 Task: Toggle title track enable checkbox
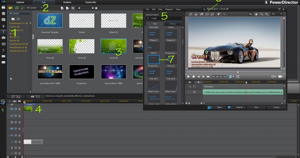[x=16, y=142]
